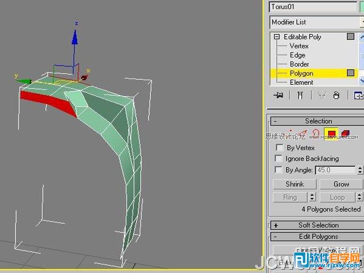Click Remove Modifier trash can icon
Image resolution: width=364 pixels, height=273 pixels.
tap(336, 95)
